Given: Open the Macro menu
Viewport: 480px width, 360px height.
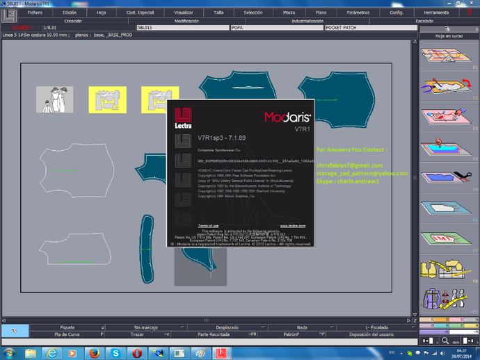Looking at the screenshot, I should pyautogui.click(x=289, y=13).
